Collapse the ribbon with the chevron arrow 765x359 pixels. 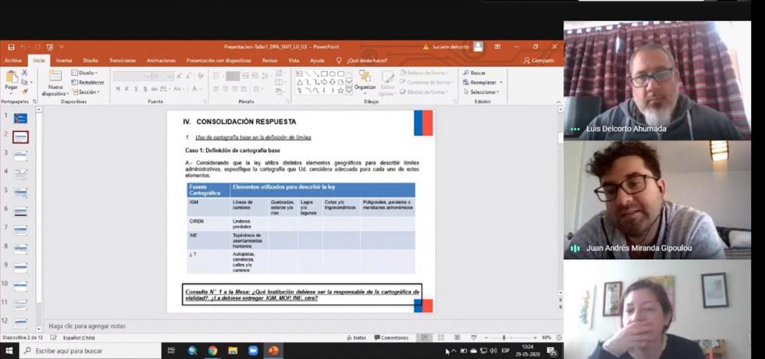click(x=559, y=101)
